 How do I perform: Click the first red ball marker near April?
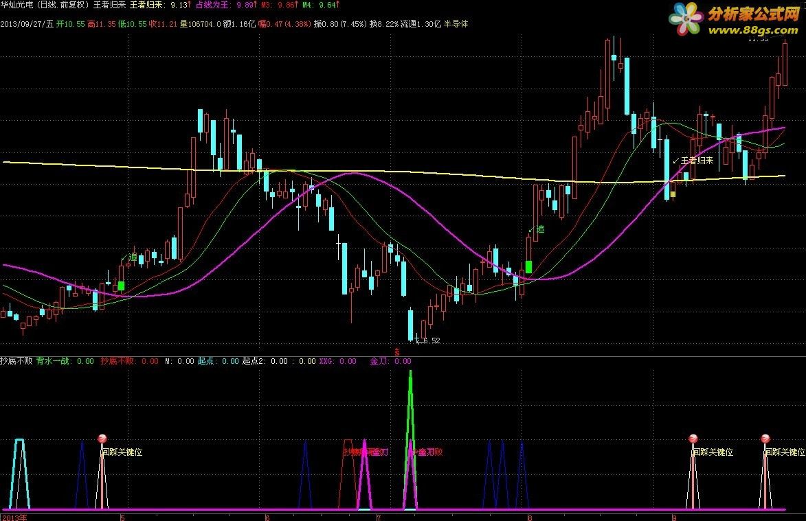coord(102,439)
